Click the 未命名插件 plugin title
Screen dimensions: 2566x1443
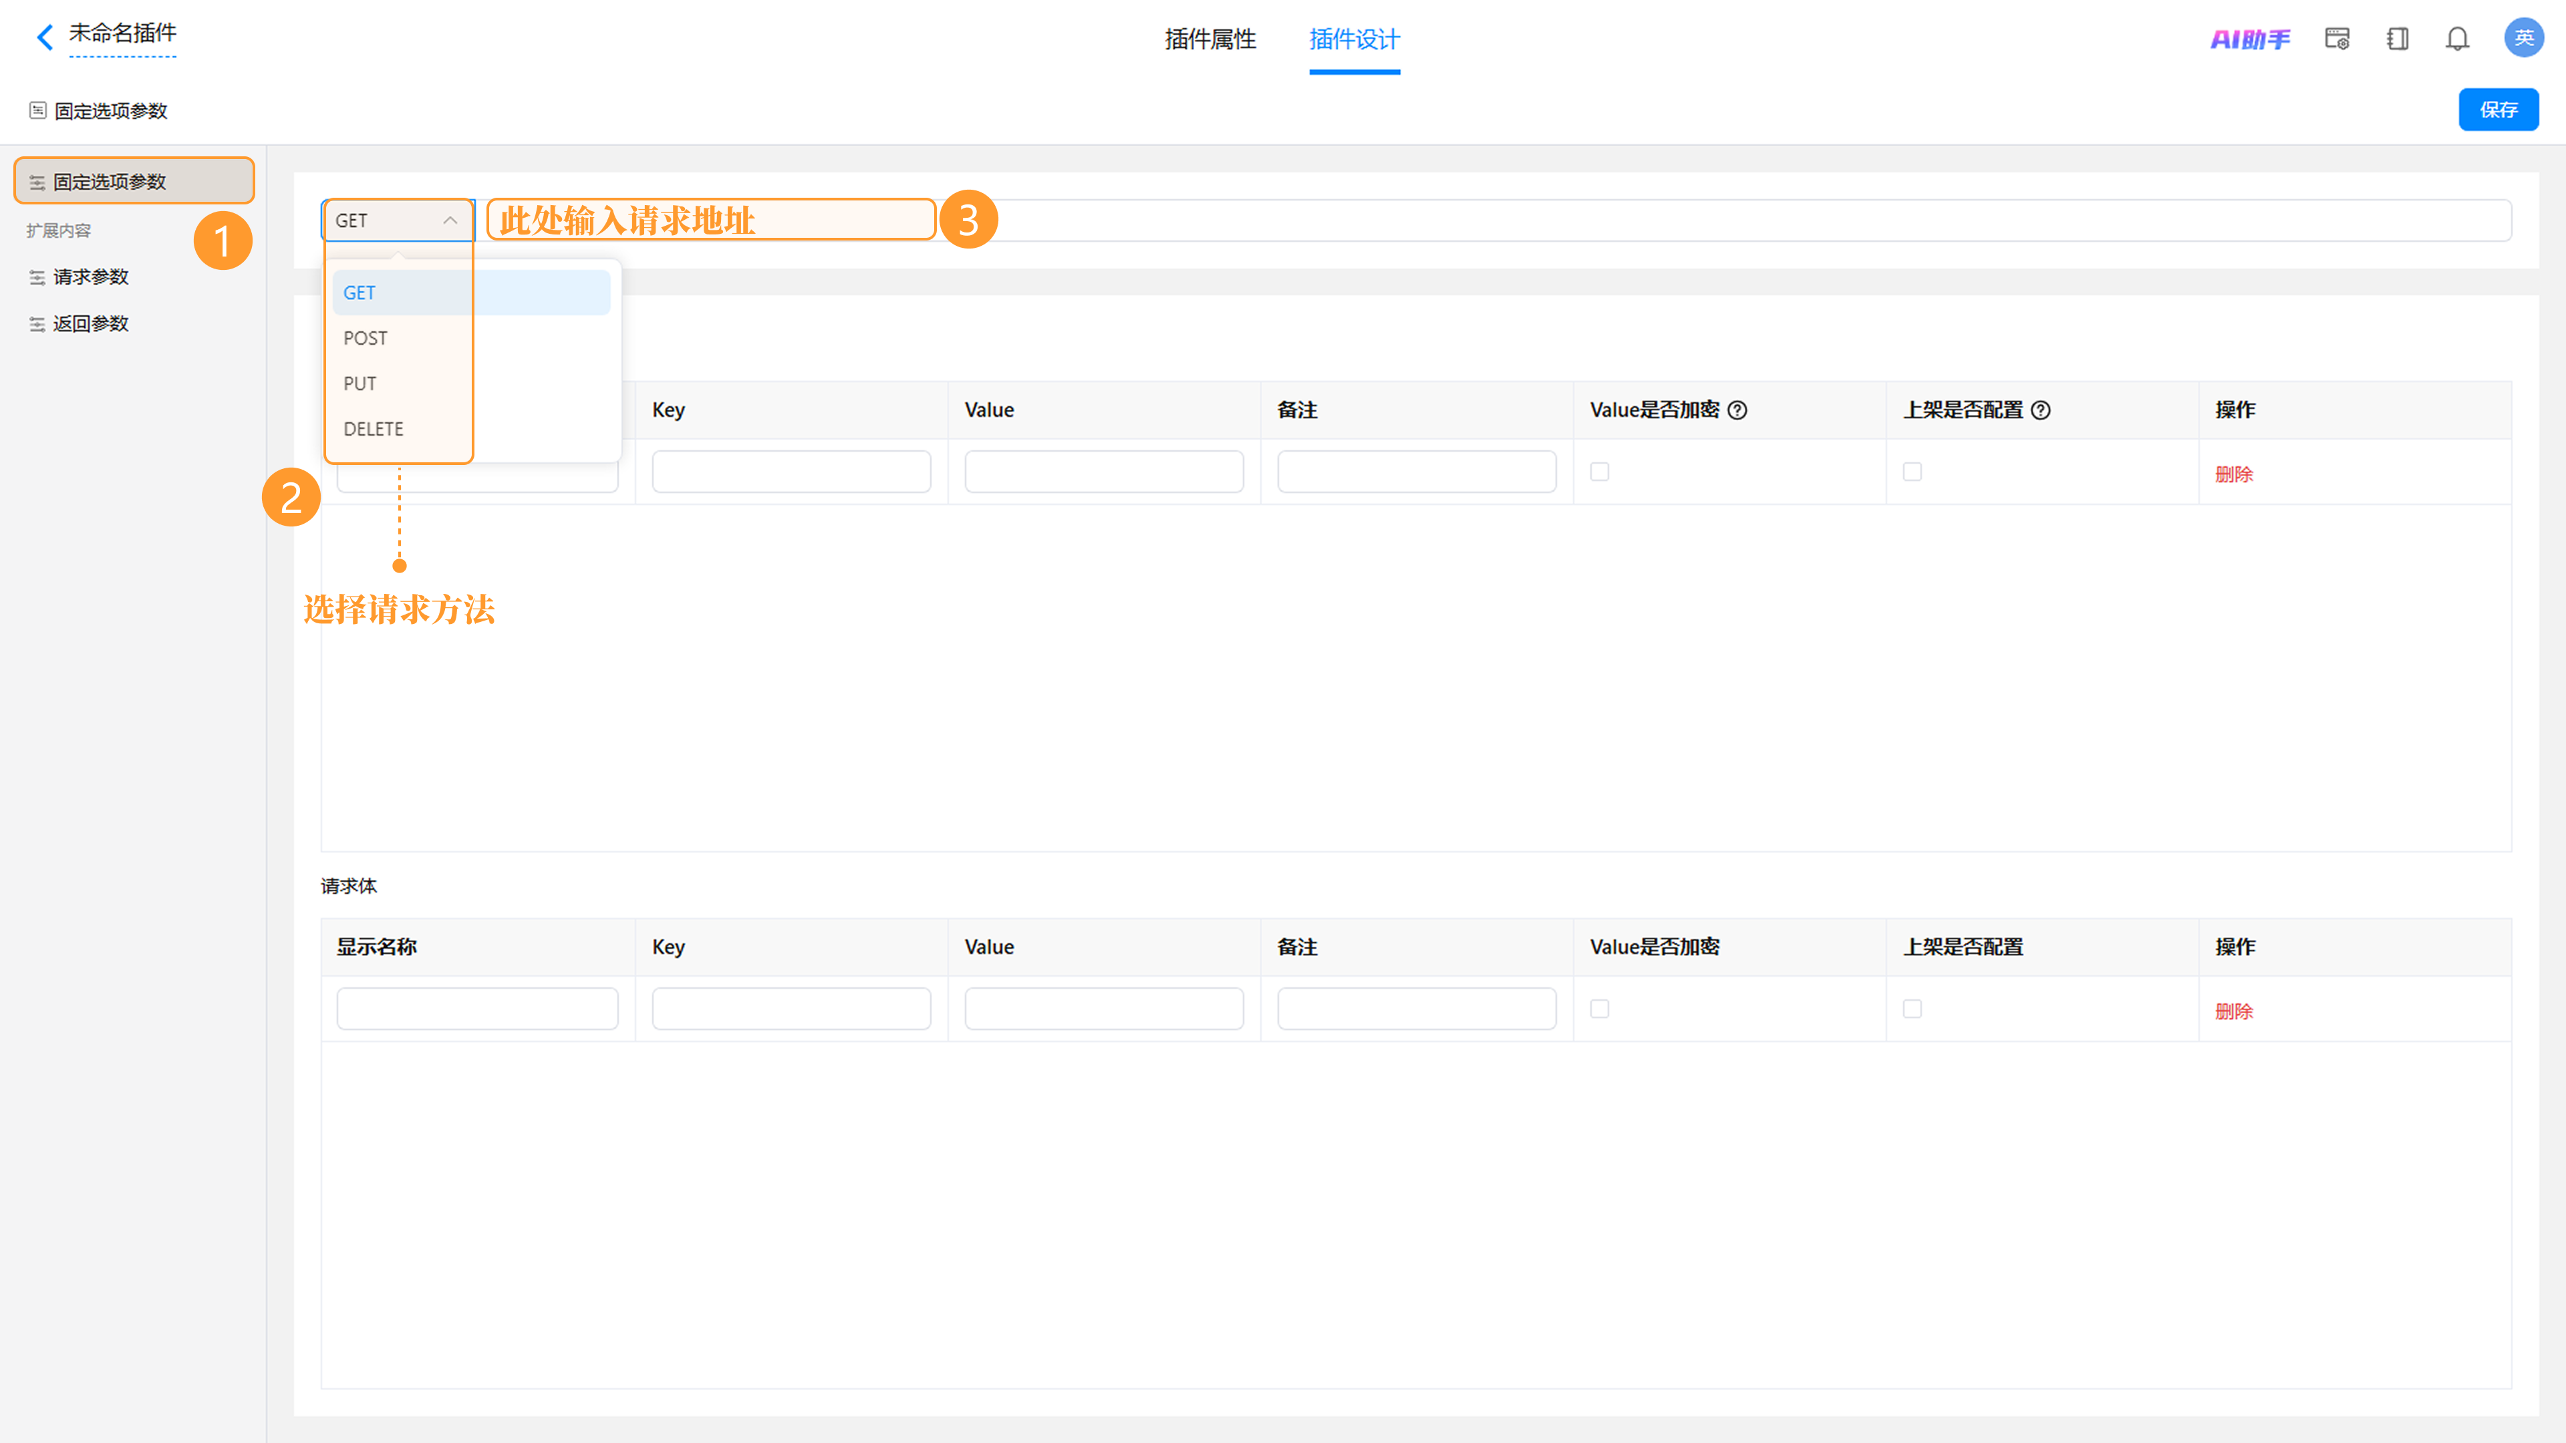(x=122, y=33)
